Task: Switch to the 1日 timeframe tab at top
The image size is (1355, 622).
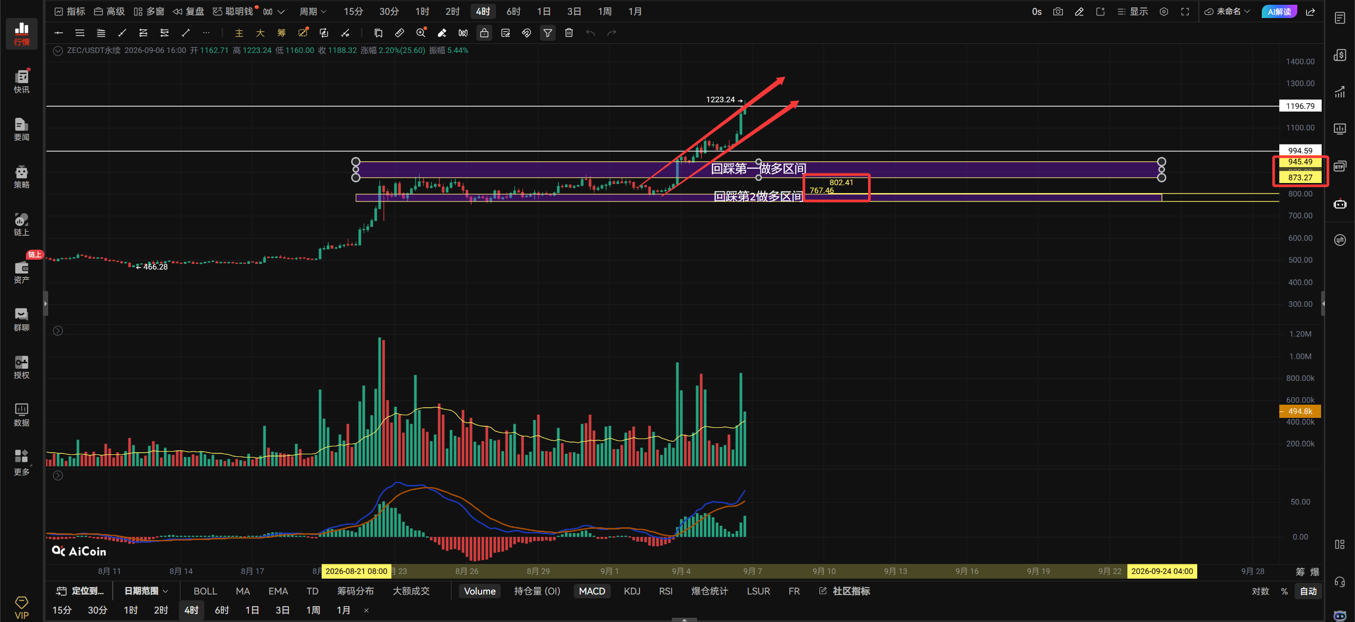Action: [x=544, y=12]
